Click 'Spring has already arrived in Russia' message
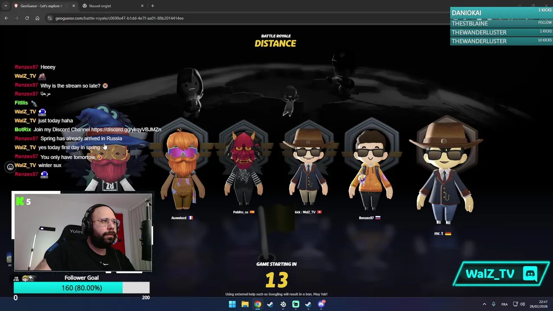The image size is (553, 311). [81, 139]
